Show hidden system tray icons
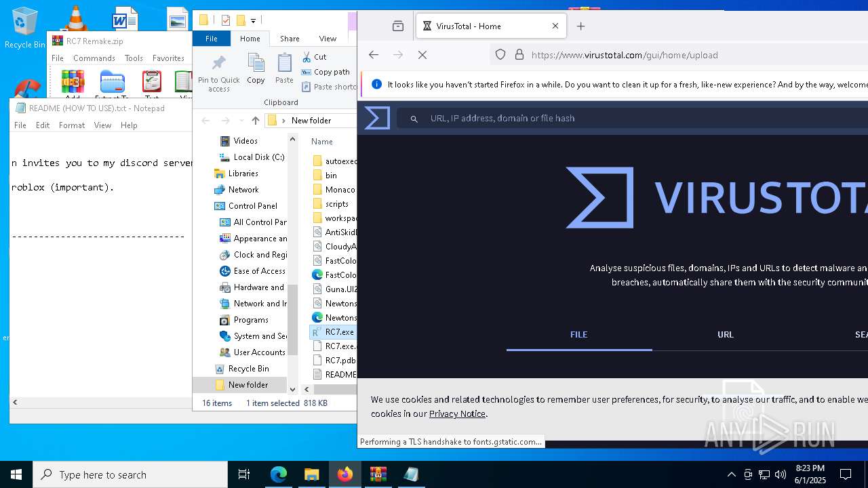Screen dimensions: 868x488 [731, 474]
